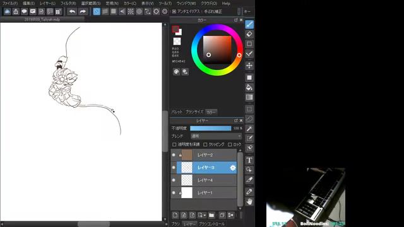Toggle the アンチエイリアス checkbox
This screenshot has height=227, width=404.
[174, 11]
